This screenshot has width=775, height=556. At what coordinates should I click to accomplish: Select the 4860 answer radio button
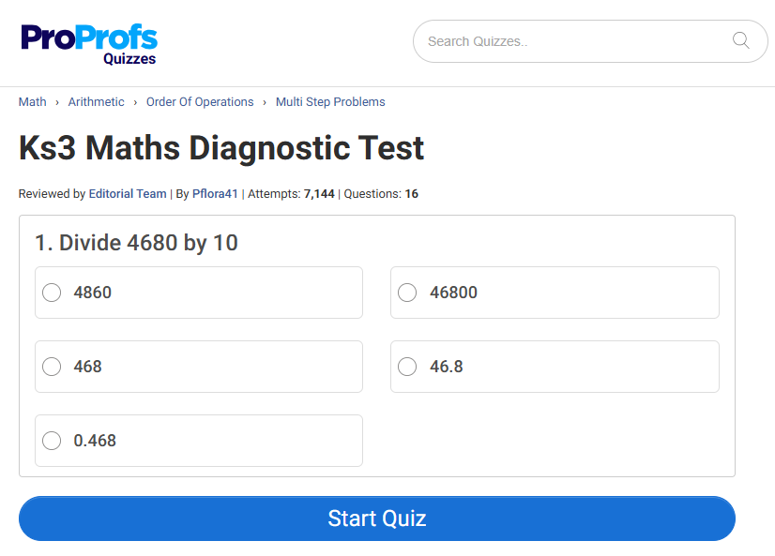(52, 293)
